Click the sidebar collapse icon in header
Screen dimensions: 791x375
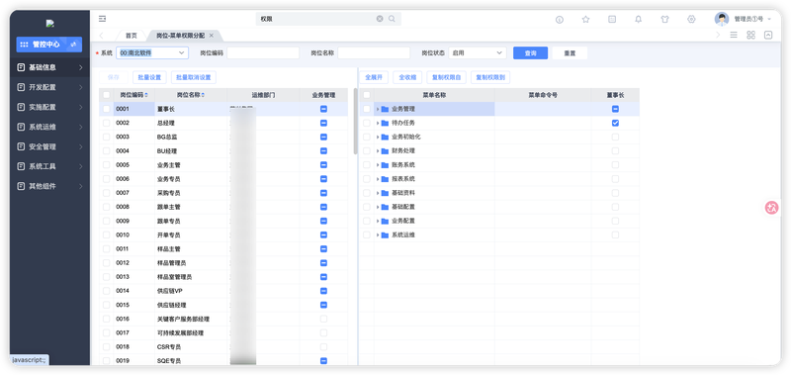tap(103, 19)
